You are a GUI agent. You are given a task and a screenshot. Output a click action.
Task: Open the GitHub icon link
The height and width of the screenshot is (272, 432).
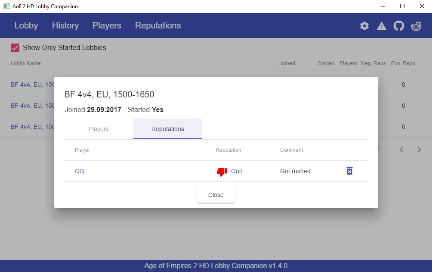399,26
